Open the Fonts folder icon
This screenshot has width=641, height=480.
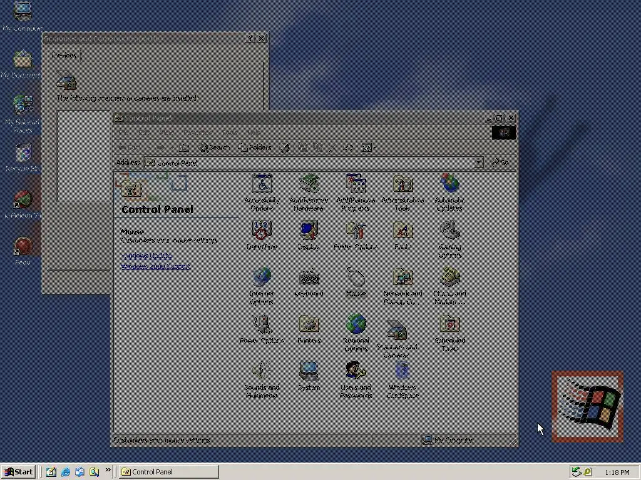click(403, 235)
